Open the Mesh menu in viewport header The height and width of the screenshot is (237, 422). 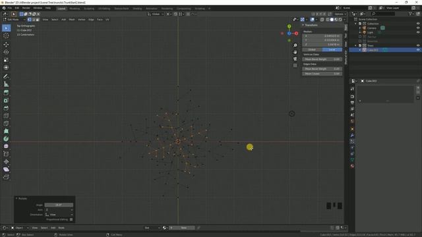(72, 20)
